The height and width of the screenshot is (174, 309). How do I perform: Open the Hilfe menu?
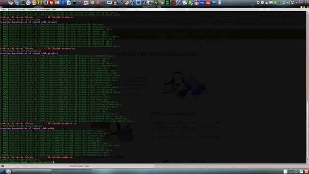pyautogui.click(x=54, y=10)
